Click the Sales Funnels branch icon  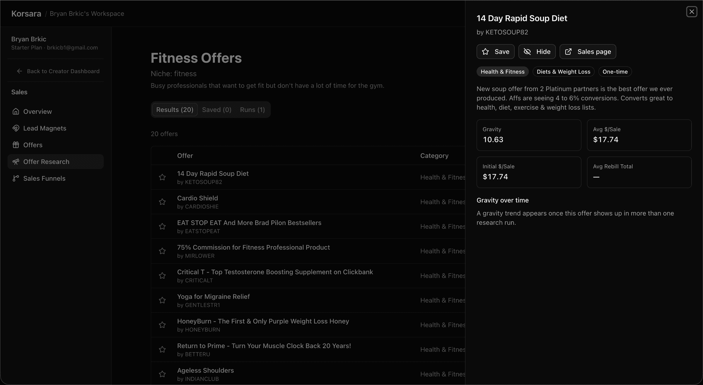click(x=16, y=178)
